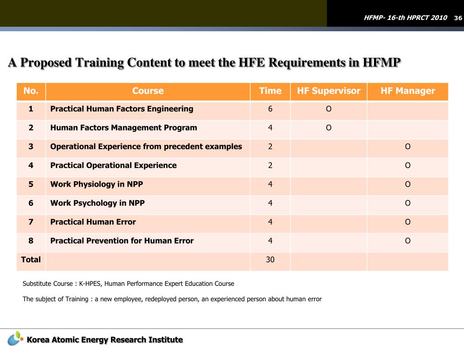Viewport: 464px width, 348px height.
Task: Click time value 4 for Work Psychology in NPP
Action: pyautogui.click(x=270, y=203)
